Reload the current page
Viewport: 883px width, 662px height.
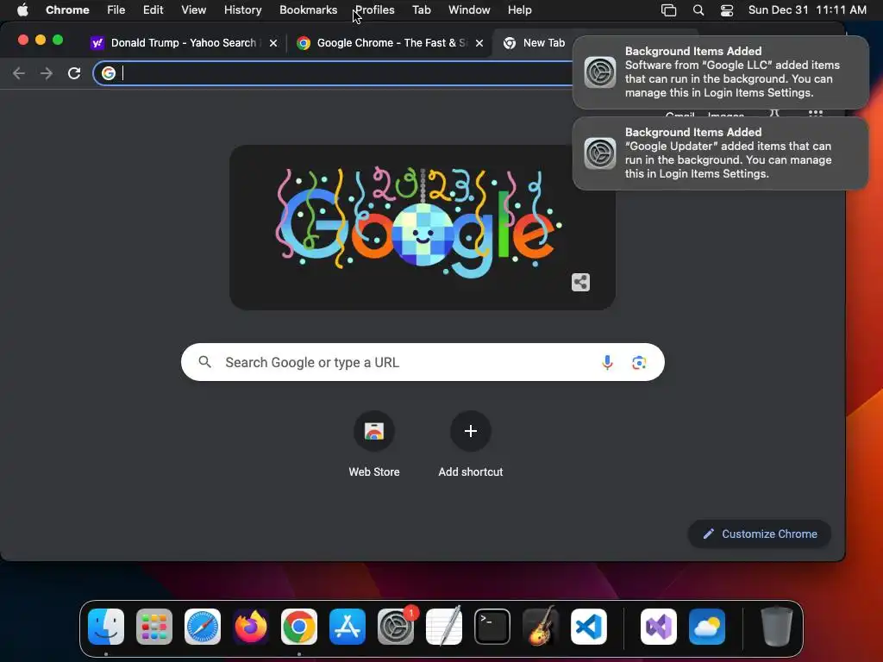click(74, 73)
